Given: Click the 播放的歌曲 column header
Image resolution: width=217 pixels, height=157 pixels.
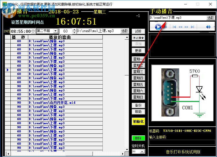Looking at the screenshot, I should click(65, 37).
